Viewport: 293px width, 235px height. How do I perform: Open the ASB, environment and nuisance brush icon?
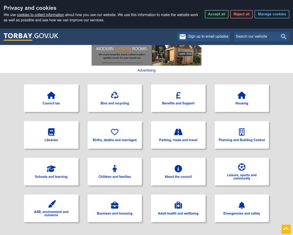point(51,204)
